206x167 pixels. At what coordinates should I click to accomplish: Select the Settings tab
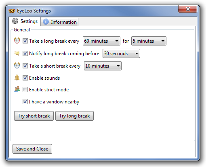tap(25, 21)
